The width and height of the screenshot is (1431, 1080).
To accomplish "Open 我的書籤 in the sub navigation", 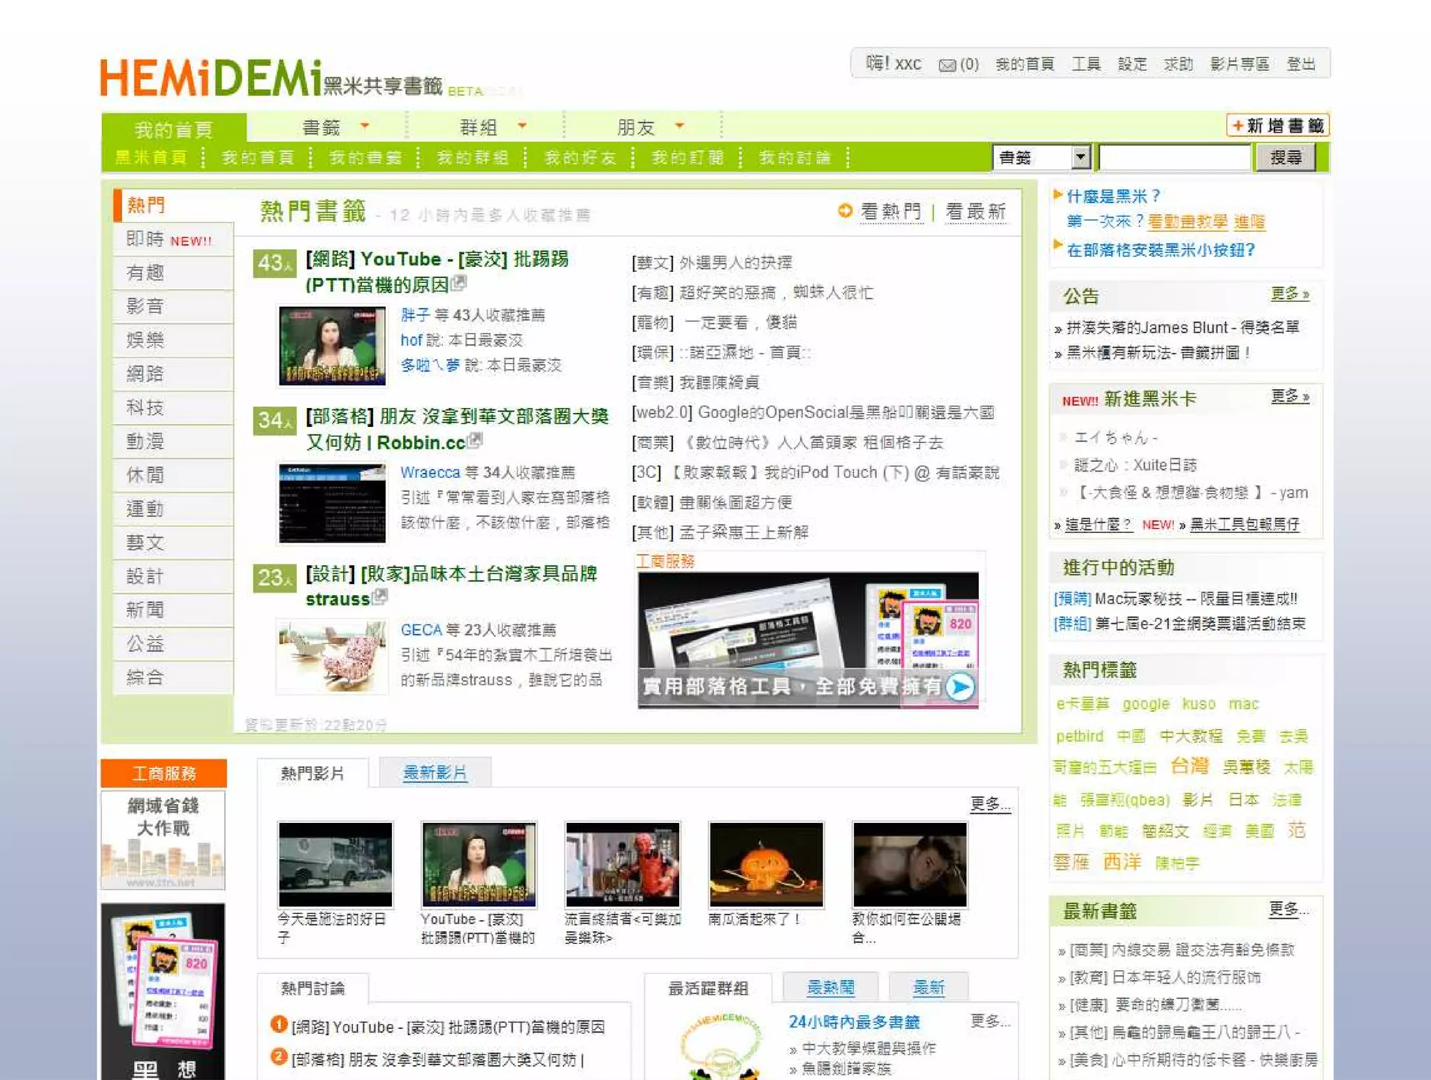I will [365, 157].
